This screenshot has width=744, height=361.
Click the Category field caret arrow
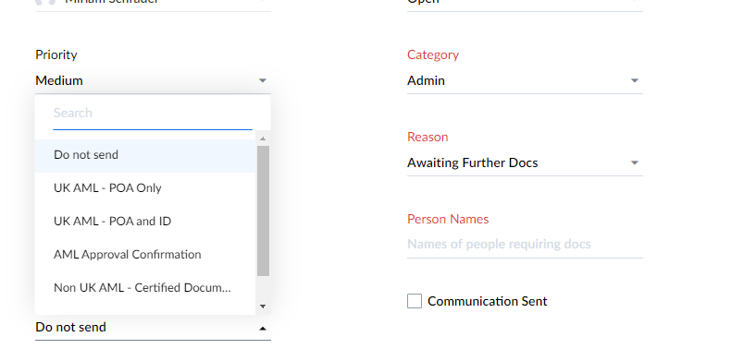pos(635,81)
